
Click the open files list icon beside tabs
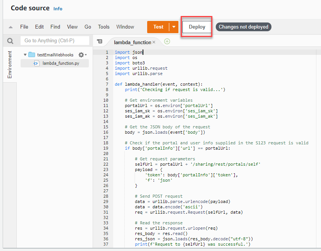point(100,42)
